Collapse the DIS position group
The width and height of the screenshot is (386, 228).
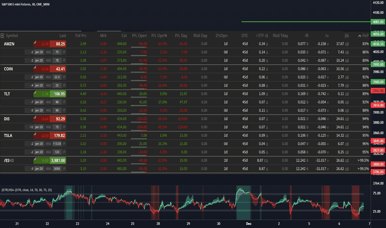click(x=7, y=119)
